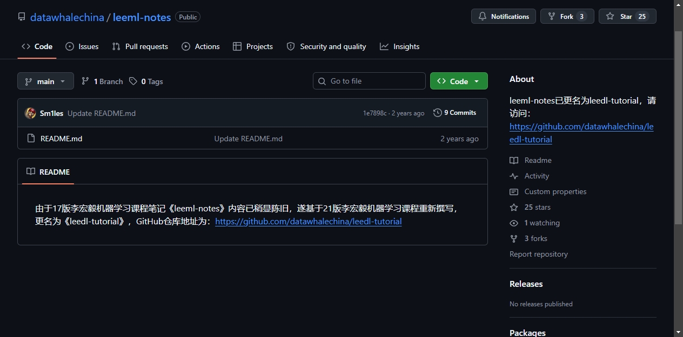Screen dimensions: 683x337
Task: Click the repository icon beside datawhalechina
Action: (x=22, y=17)
